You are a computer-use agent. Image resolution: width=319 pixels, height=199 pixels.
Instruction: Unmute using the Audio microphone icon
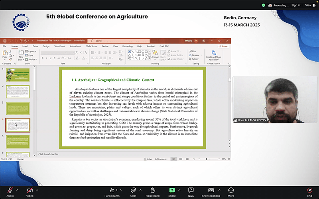click(x=10, y=190)
